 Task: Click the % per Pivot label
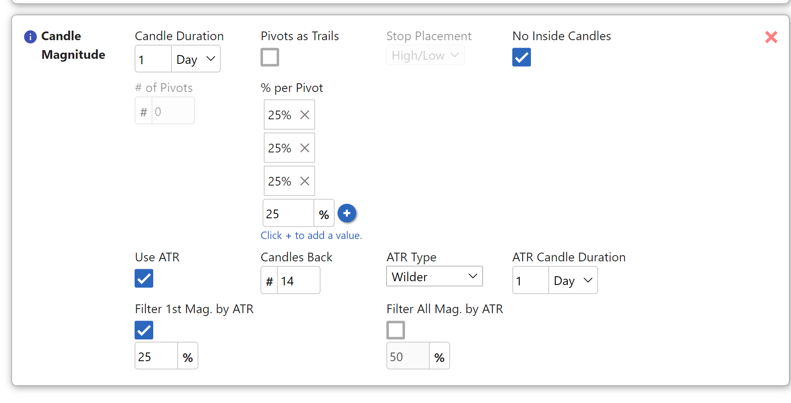(x=292, y=88)
